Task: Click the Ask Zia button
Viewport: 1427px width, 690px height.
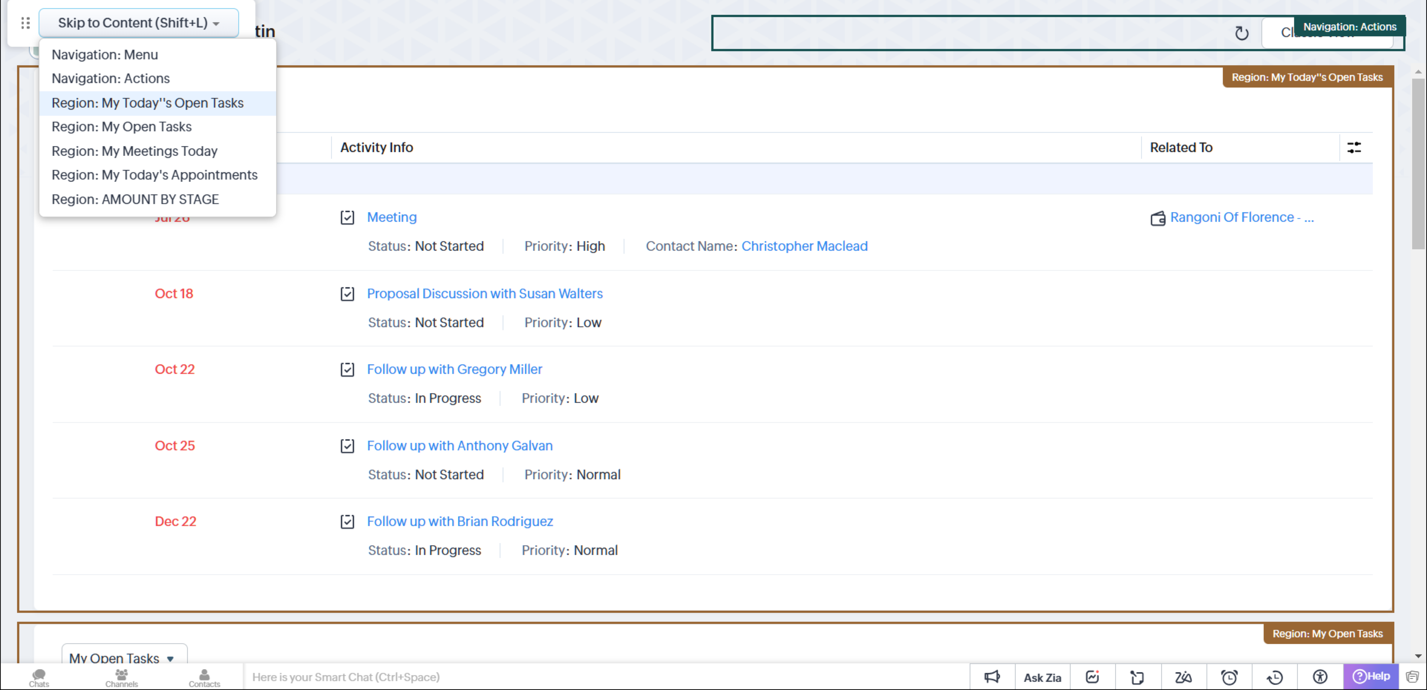Action: 1042,677
